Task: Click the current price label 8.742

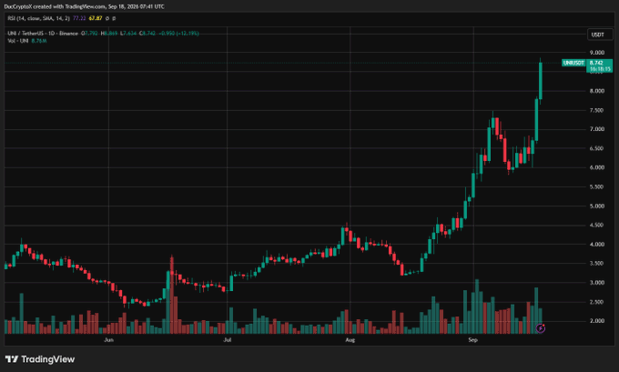Action: [x=600, y=65]
